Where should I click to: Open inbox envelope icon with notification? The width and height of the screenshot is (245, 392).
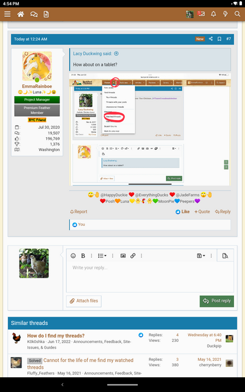(202, 14)
